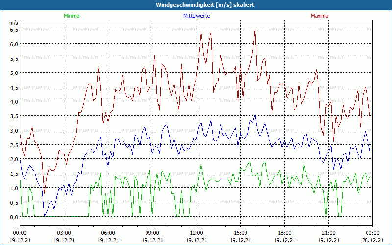Screen dimensions: 392x245
Task: Click the 5,5 y-axis value
Action: [14, 59]
